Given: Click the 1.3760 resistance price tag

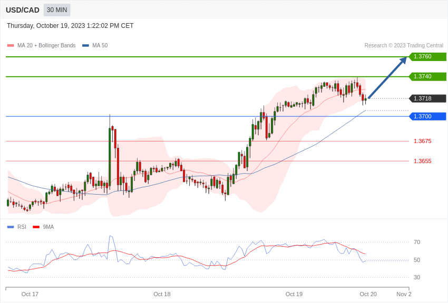Looking at the screenshot, I should click(428, 56).
